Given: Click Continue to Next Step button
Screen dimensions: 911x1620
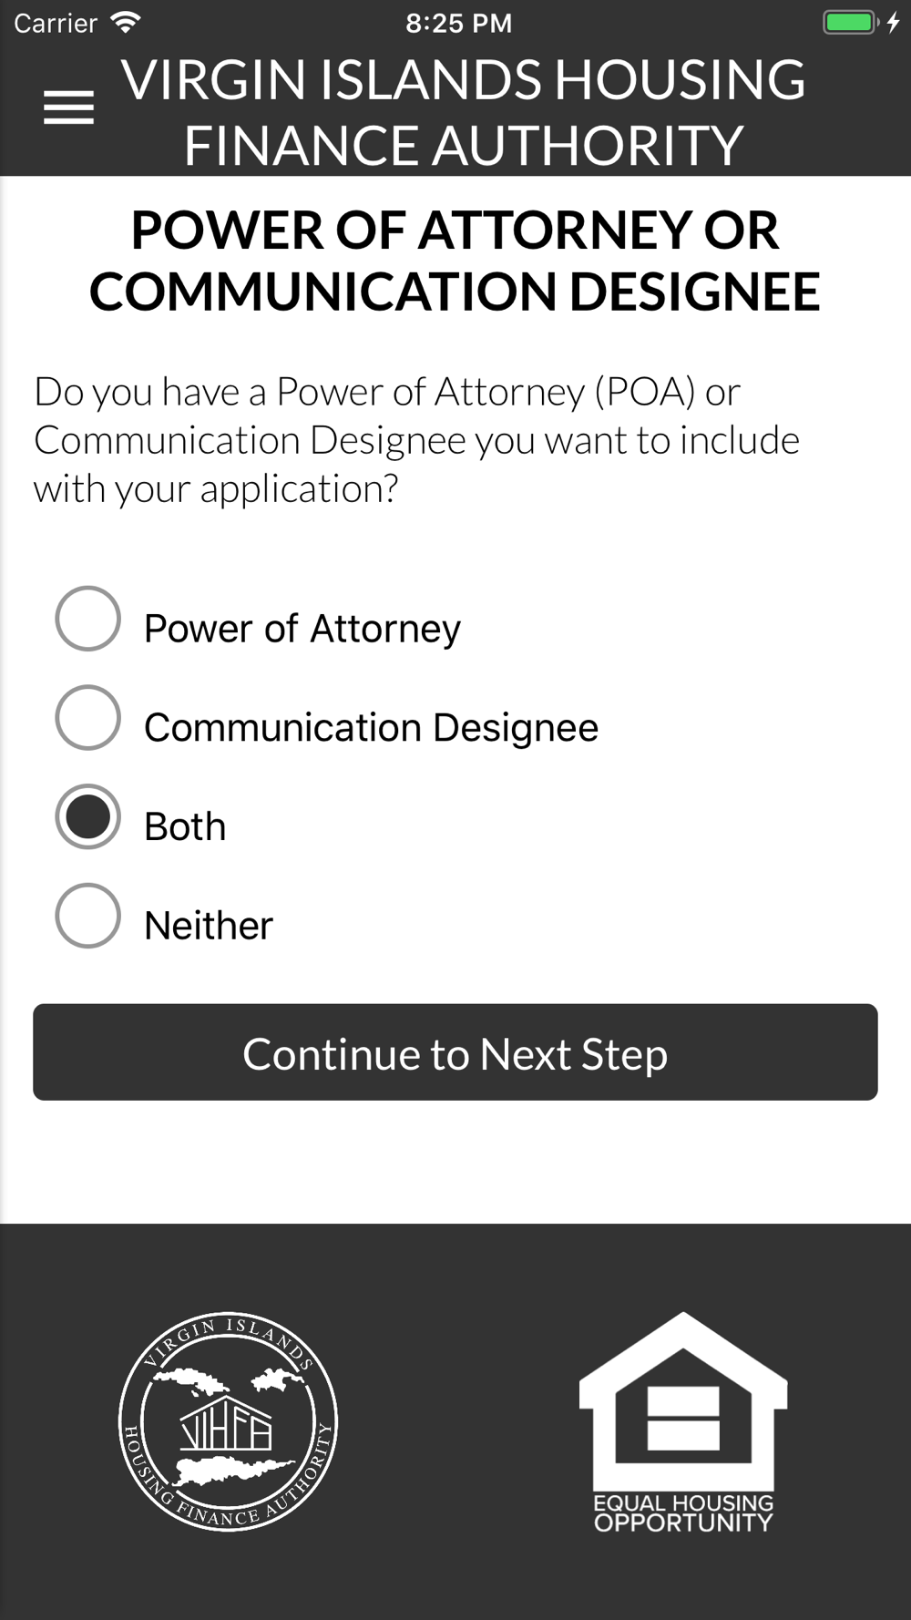Looking at the screenshot, I should [x=455, y=1052].
